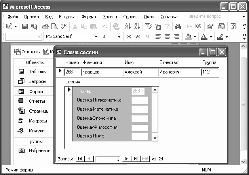Apply filter by selection icon

pos(148,26)
